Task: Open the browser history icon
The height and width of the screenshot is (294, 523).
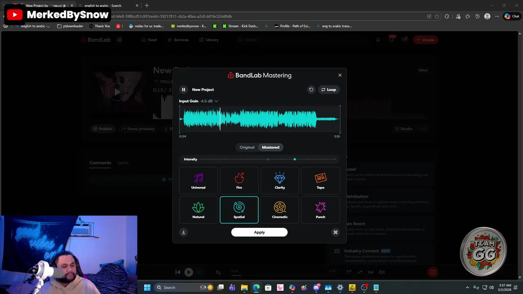Action: pyautogui.click(x=477, y=16)
